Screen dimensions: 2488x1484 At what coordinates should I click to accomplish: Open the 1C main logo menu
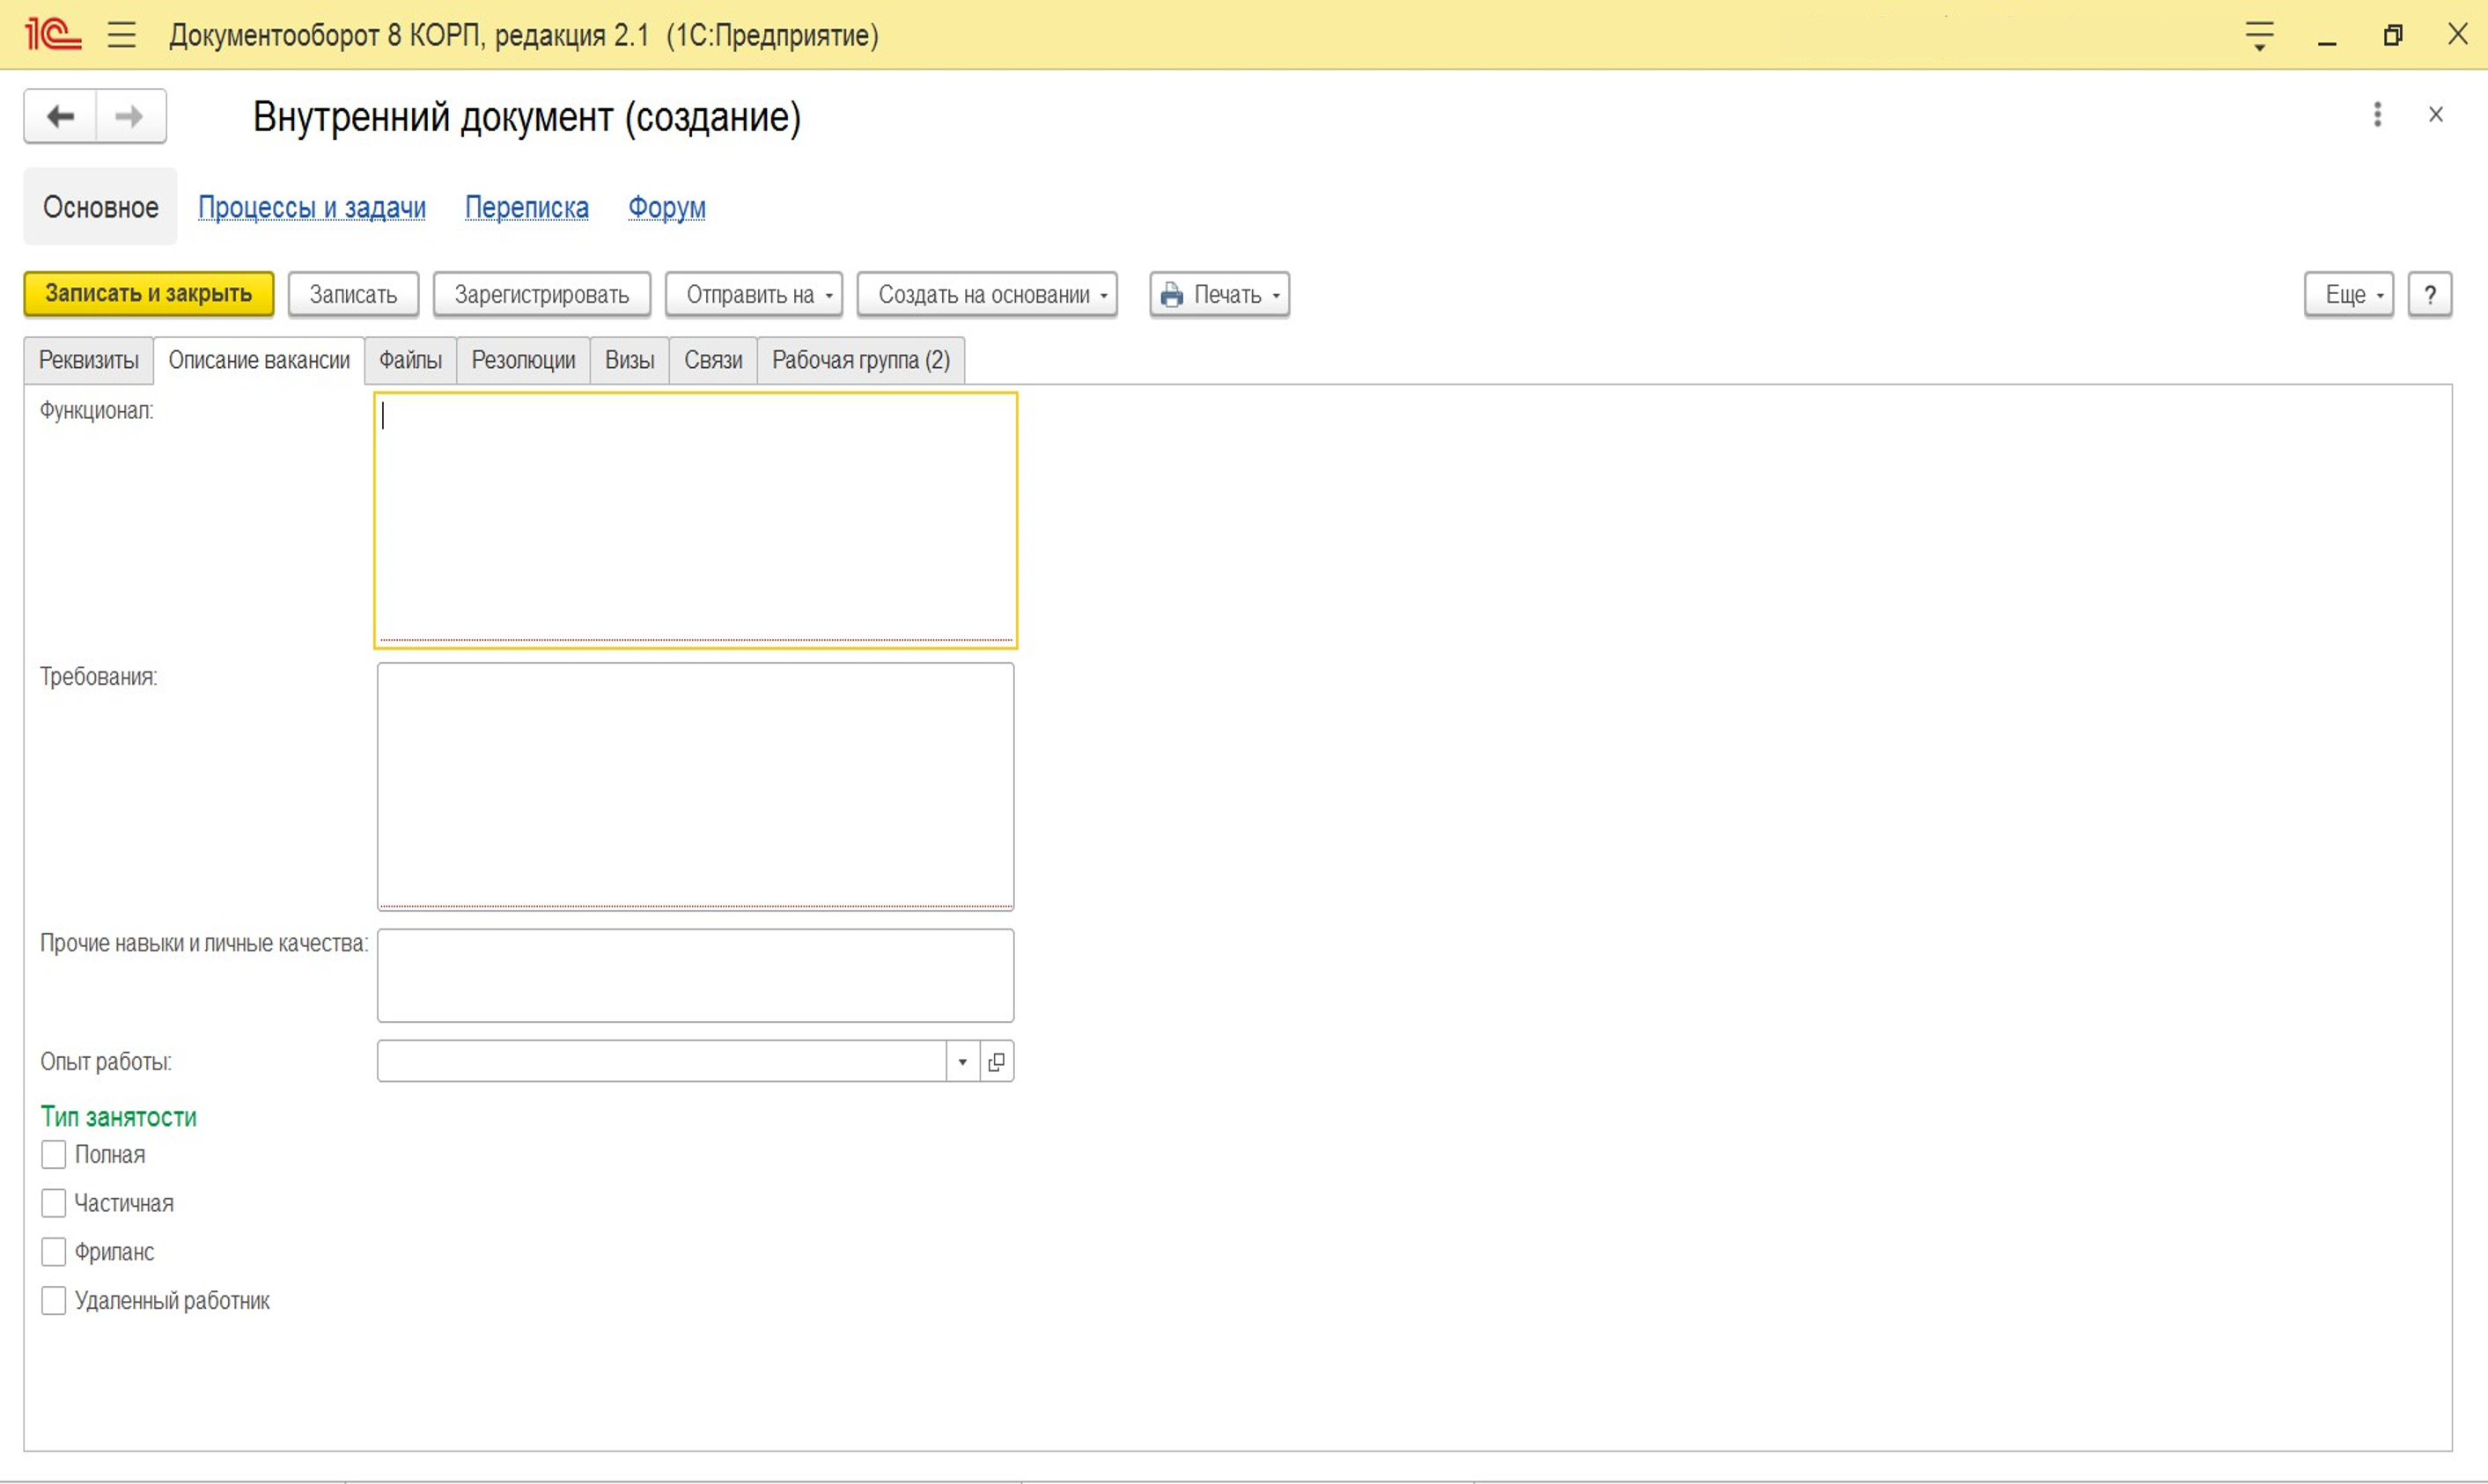pyautogui.click(x=52, y=35)
